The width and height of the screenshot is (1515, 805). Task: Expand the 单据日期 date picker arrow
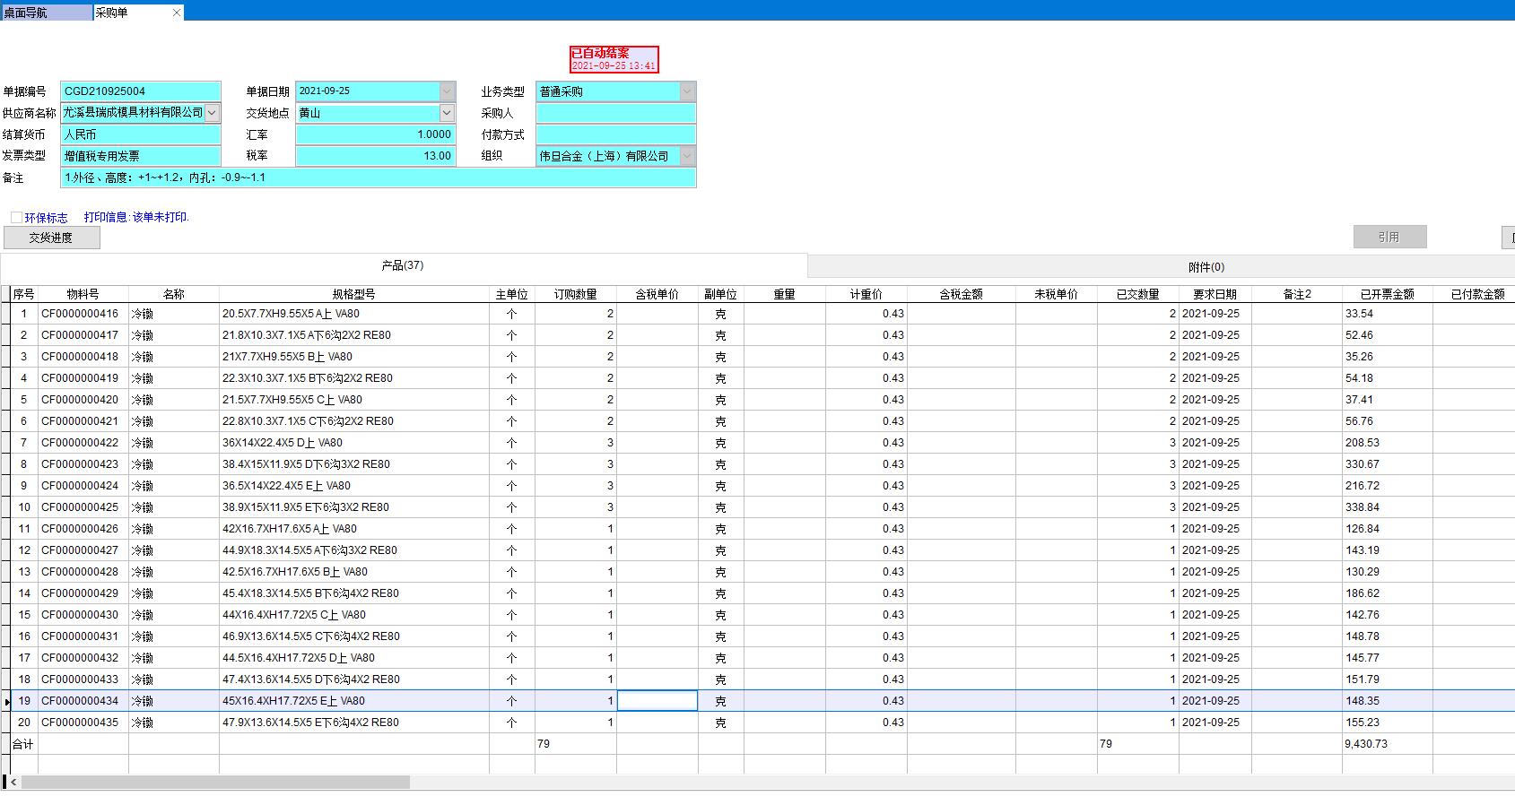click(447, 91)
